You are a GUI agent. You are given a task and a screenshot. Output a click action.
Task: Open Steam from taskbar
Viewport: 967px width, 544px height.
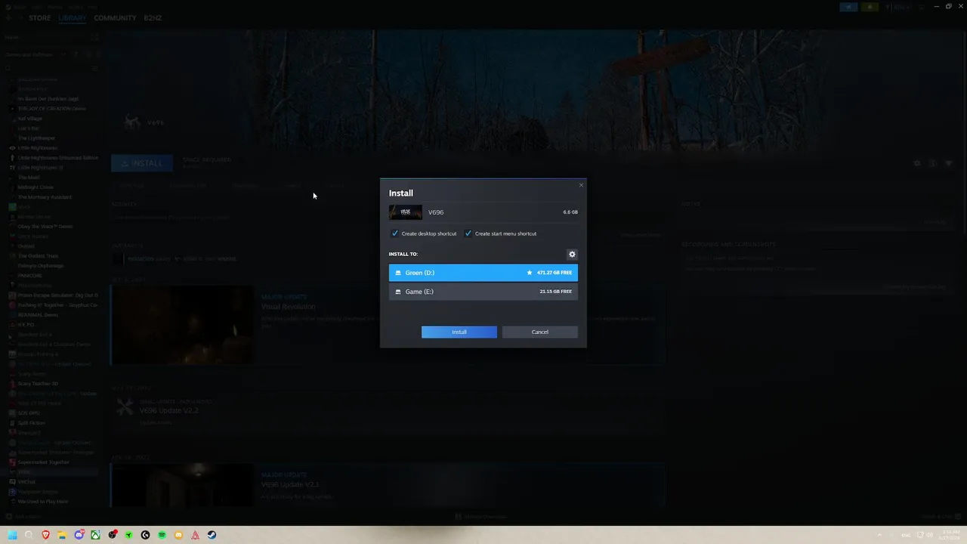click(212, 535)
